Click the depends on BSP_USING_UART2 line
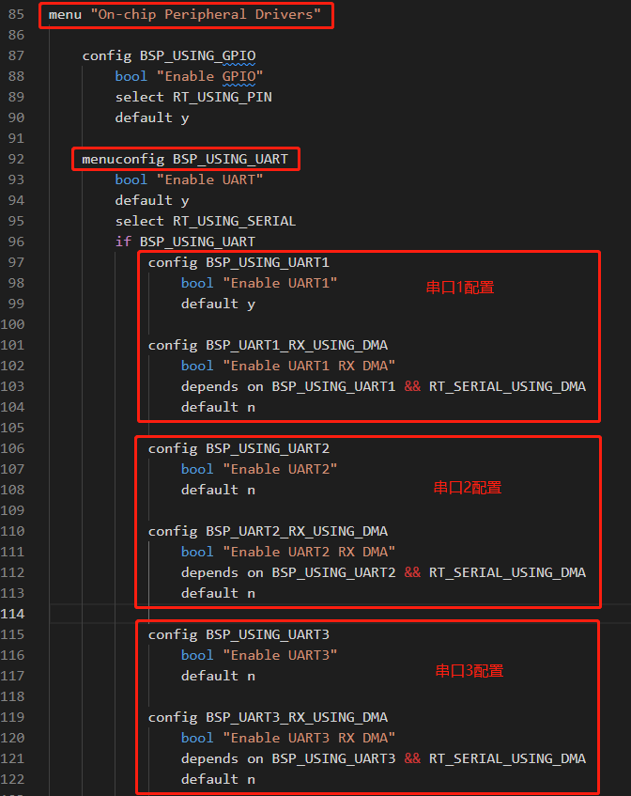This screenshot has height=796, width=631. 383,572
